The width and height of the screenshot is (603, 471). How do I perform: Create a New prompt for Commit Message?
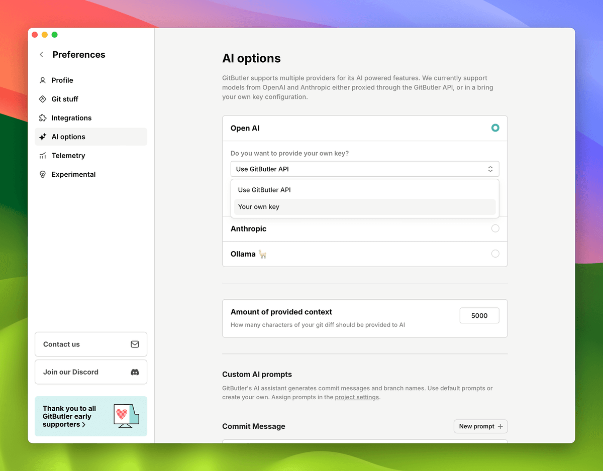click(480, 426)
